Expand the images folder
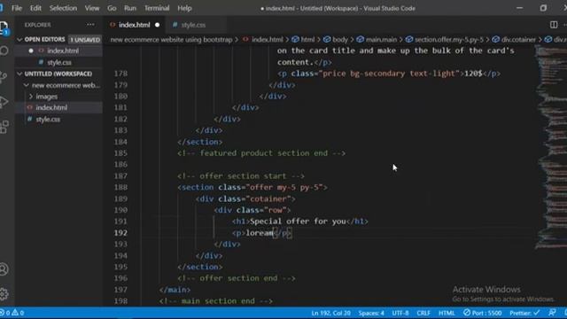The width and height of the screenshot is (567, 319). (46, 97)
